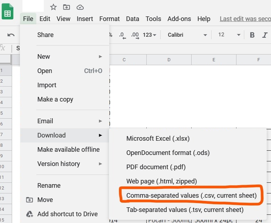271x223 pixels.
Task: Open the Data menu
Action: point(132,19)
